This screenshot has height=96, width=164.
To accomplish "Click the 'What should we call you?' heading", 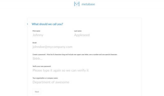I will 47,24.
